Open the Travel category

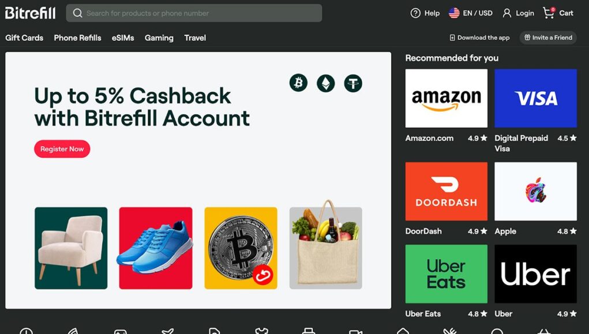coord(195,38)
